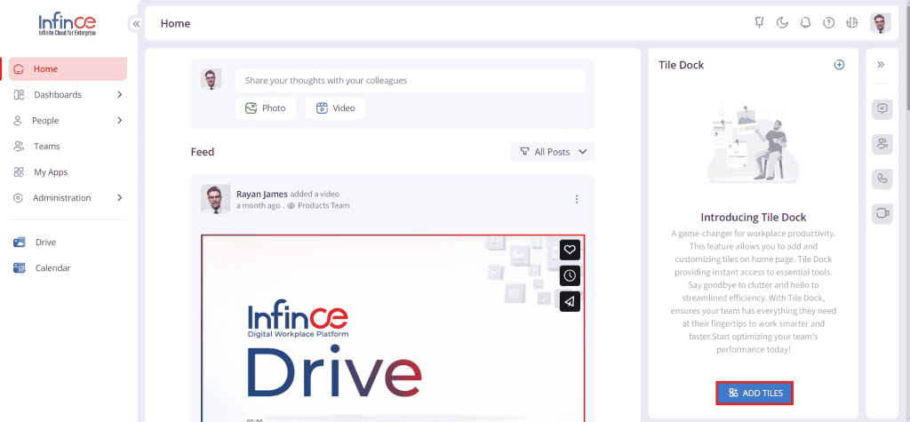The image size is (910, 422).
Task: Expand Administration chevron arrow
Action: tap(120, 197)
